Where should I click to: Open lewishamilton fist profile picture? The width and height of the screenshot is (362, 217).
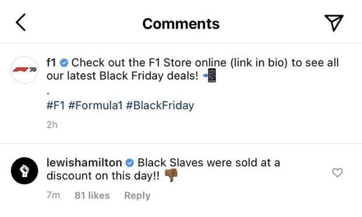click(x=25, y=171)
